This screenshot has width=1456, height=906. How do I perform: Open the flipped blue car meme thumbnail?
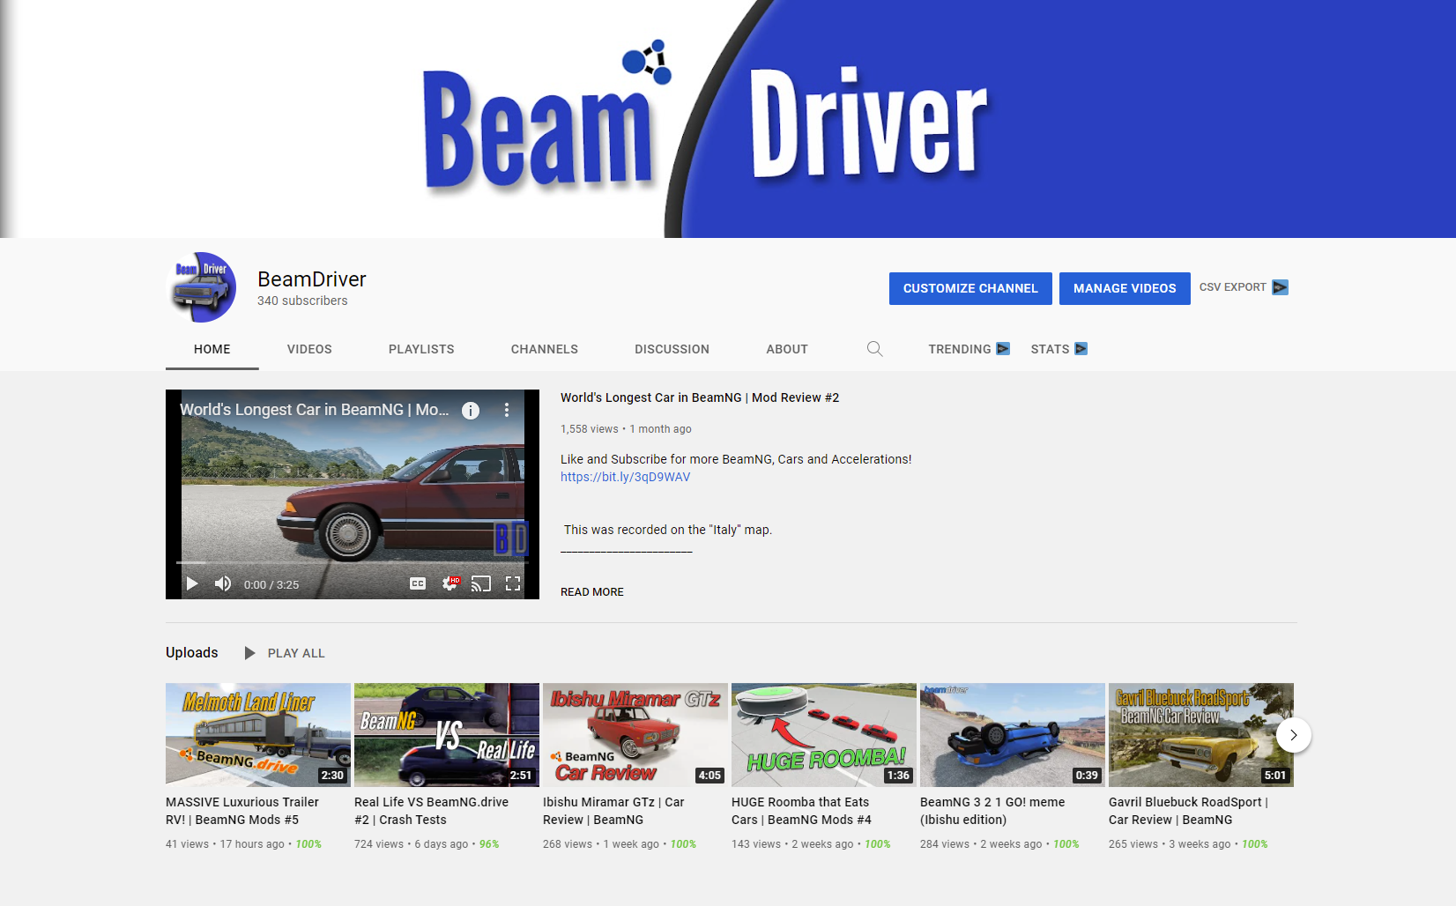1013,735
